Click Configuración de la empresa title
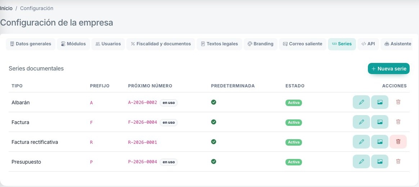The height and width of the screenshot is (187, 419). click(x=57, y=23)
